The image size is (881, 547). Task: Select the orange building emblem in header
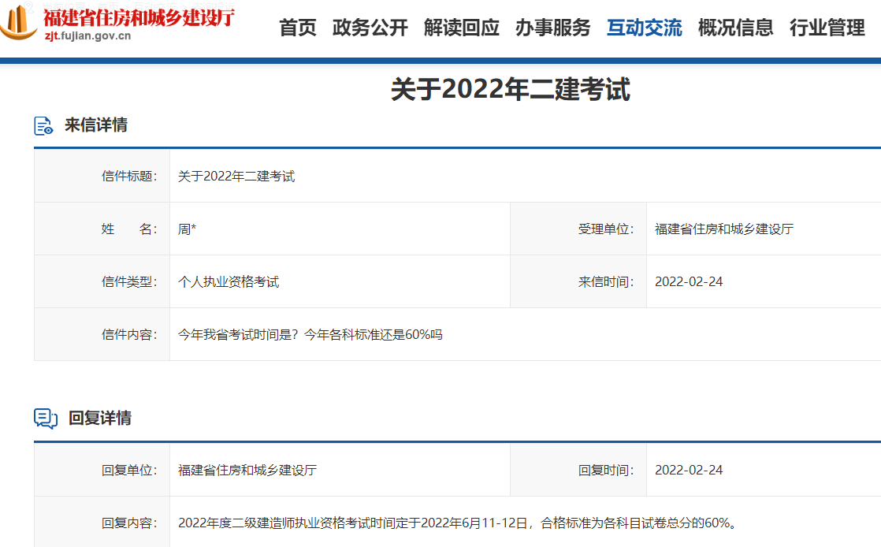click(17, 23)
